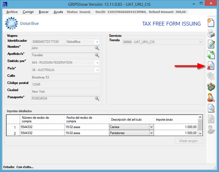Expand the País dropdown
Screen dimensions: 219x172
tap(97, 70)
